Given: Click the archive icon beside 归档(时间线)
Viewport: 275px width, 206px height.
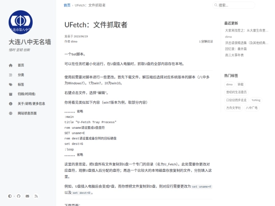Looking at the screenshot, I should click(11, 94).
